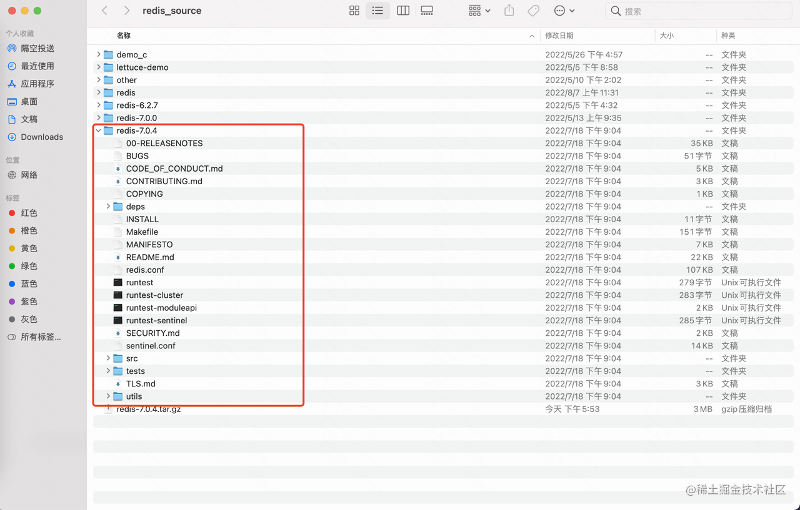
Task: Open Recents (最近使用) in sidebar
Action: 37,66
